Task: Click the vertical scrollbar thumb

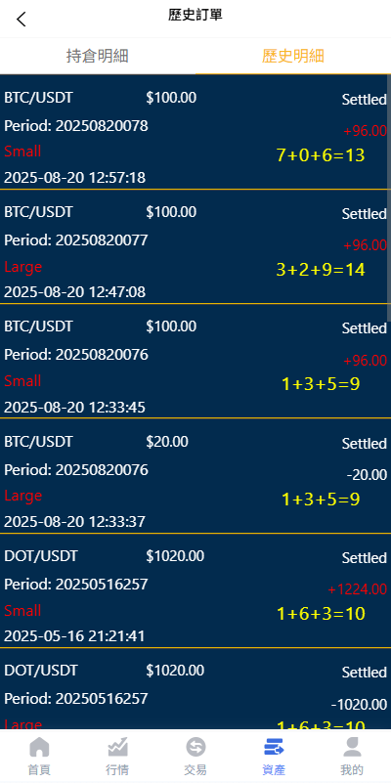Action: coord(388,197)
